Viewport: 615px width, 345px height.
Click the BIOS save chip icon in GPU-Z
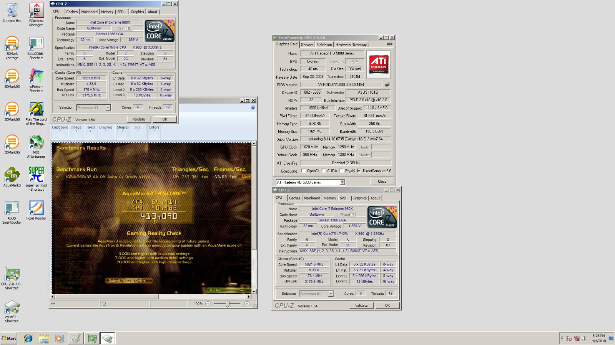[x=387, y=84]
